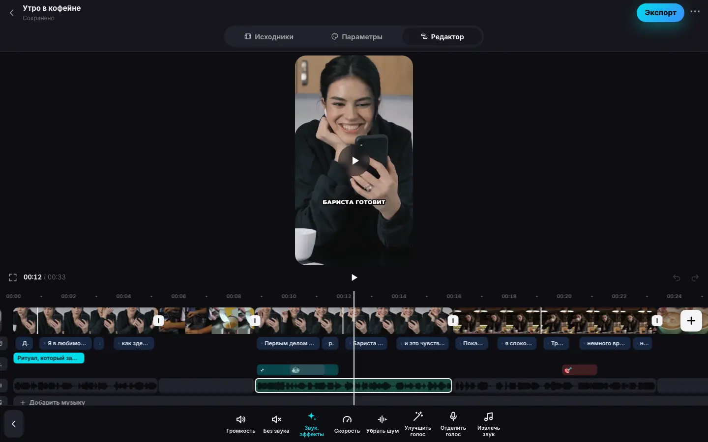Start playback from the timeline play button
Screen dimensions: 708x442
click(354, 277)
